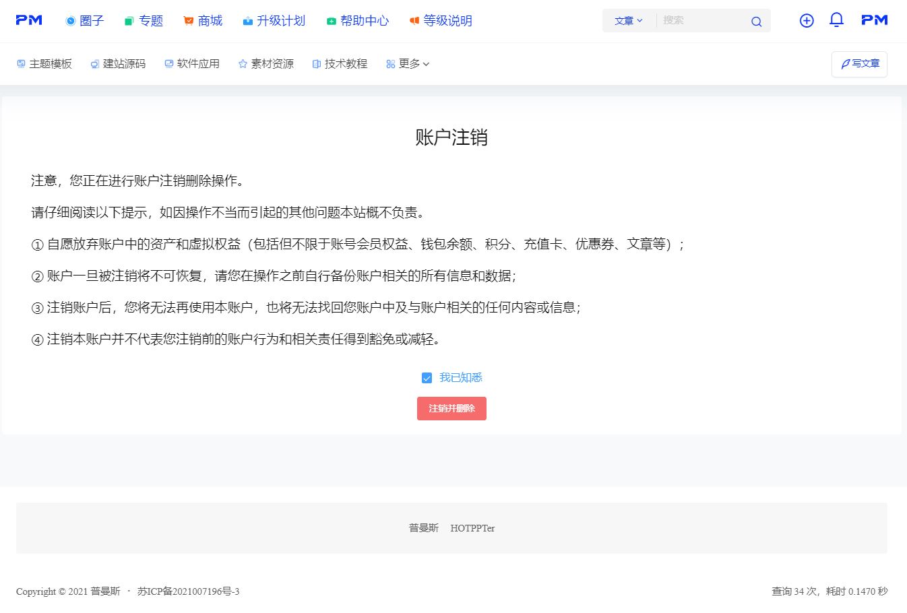Click the notification bell icon
This screenshot has height=613, width=907.
(836, 20)
